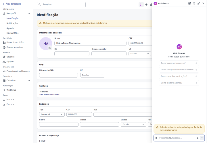
Task: Collapse the Meu perfil section
Action: pos(29,13)
